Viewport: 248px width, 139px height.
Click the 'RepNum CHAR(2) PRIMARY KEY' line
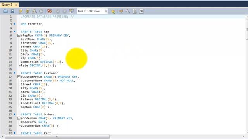coord(45,36)
